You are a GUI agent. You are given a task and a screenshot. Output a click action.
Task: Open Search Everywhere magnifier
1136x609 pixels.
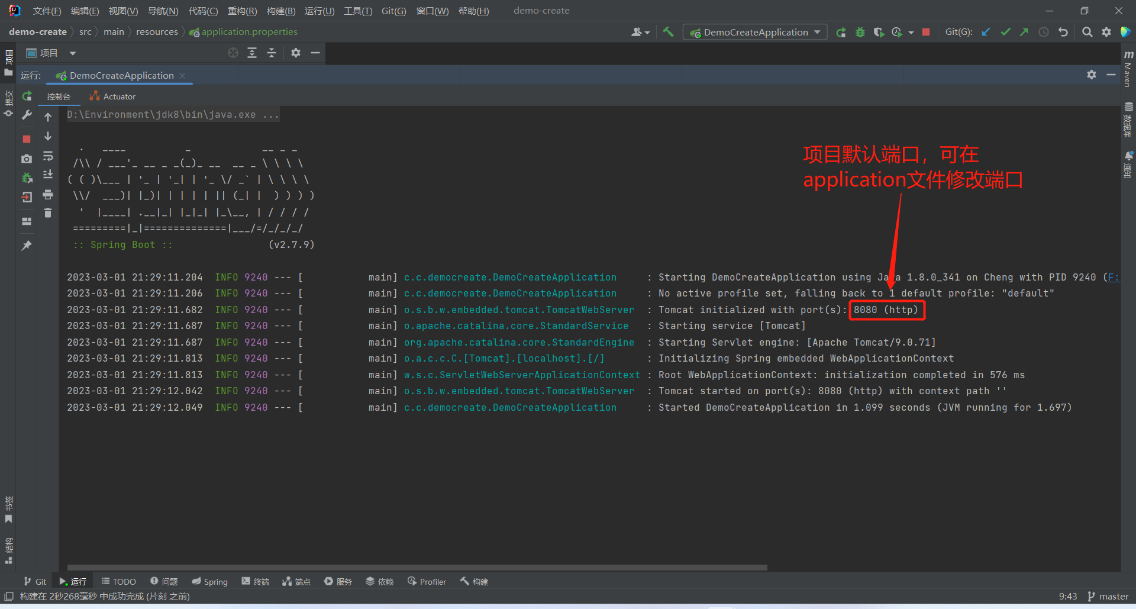coord(1087,32)
